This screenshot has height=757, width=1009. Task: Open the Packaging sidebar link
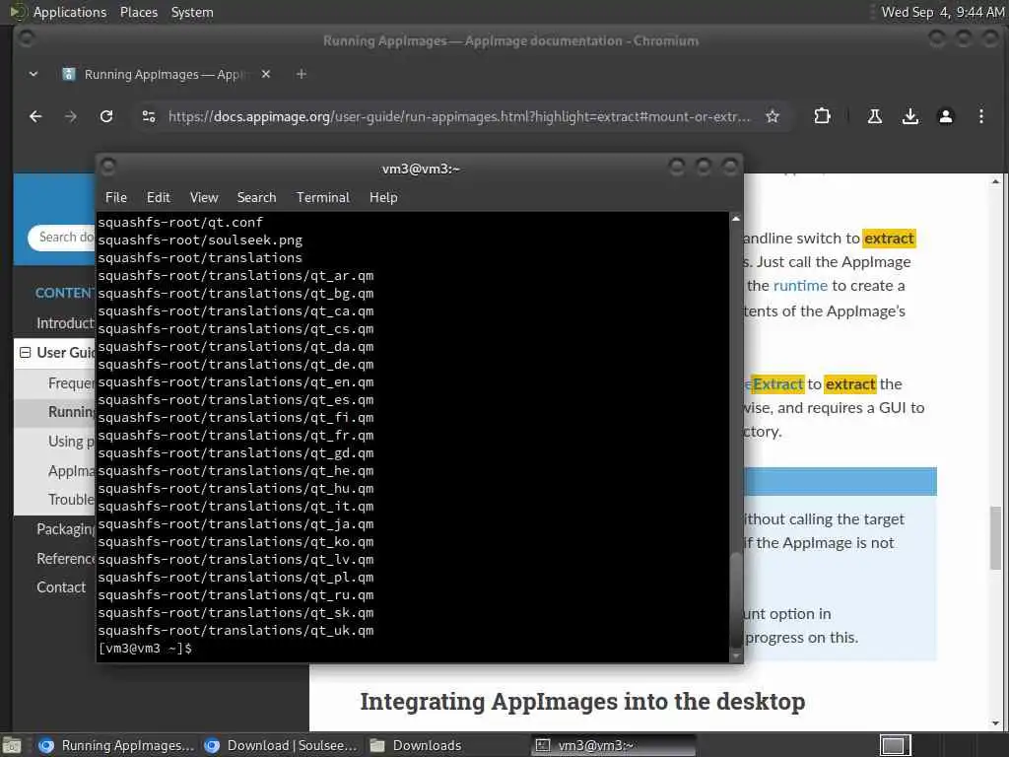coord(66,529)
